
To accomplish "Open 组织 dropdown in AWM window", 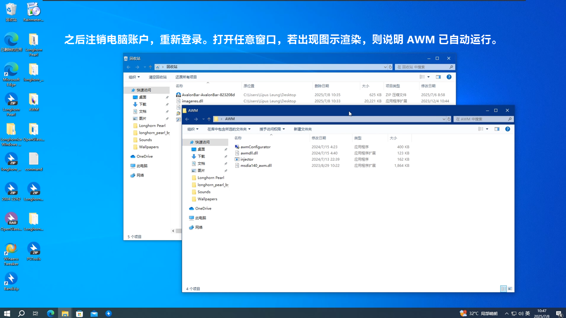I will [193, 129].
